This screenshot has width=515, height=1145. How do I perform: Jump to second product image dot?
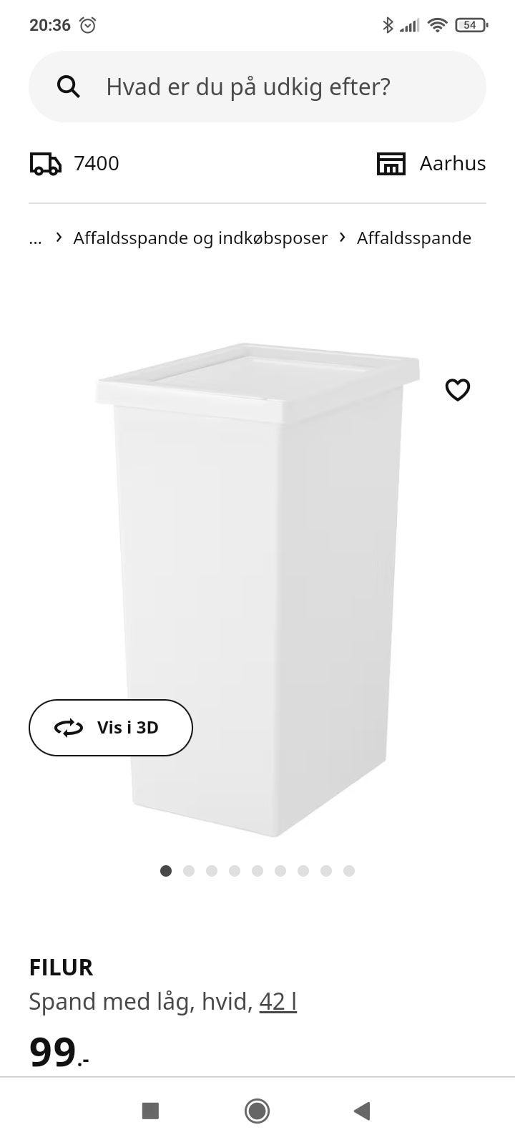[189, 871]
